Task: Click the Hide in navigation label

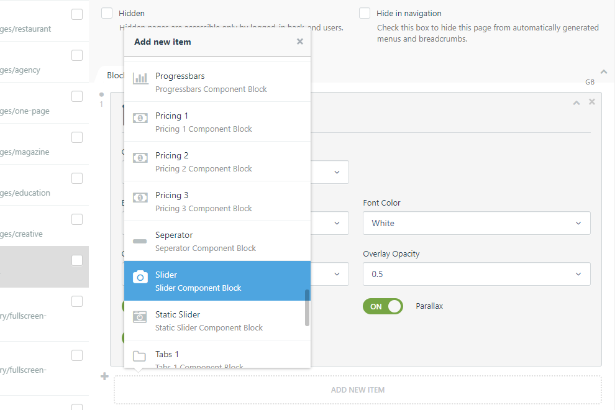Action: 409,13
